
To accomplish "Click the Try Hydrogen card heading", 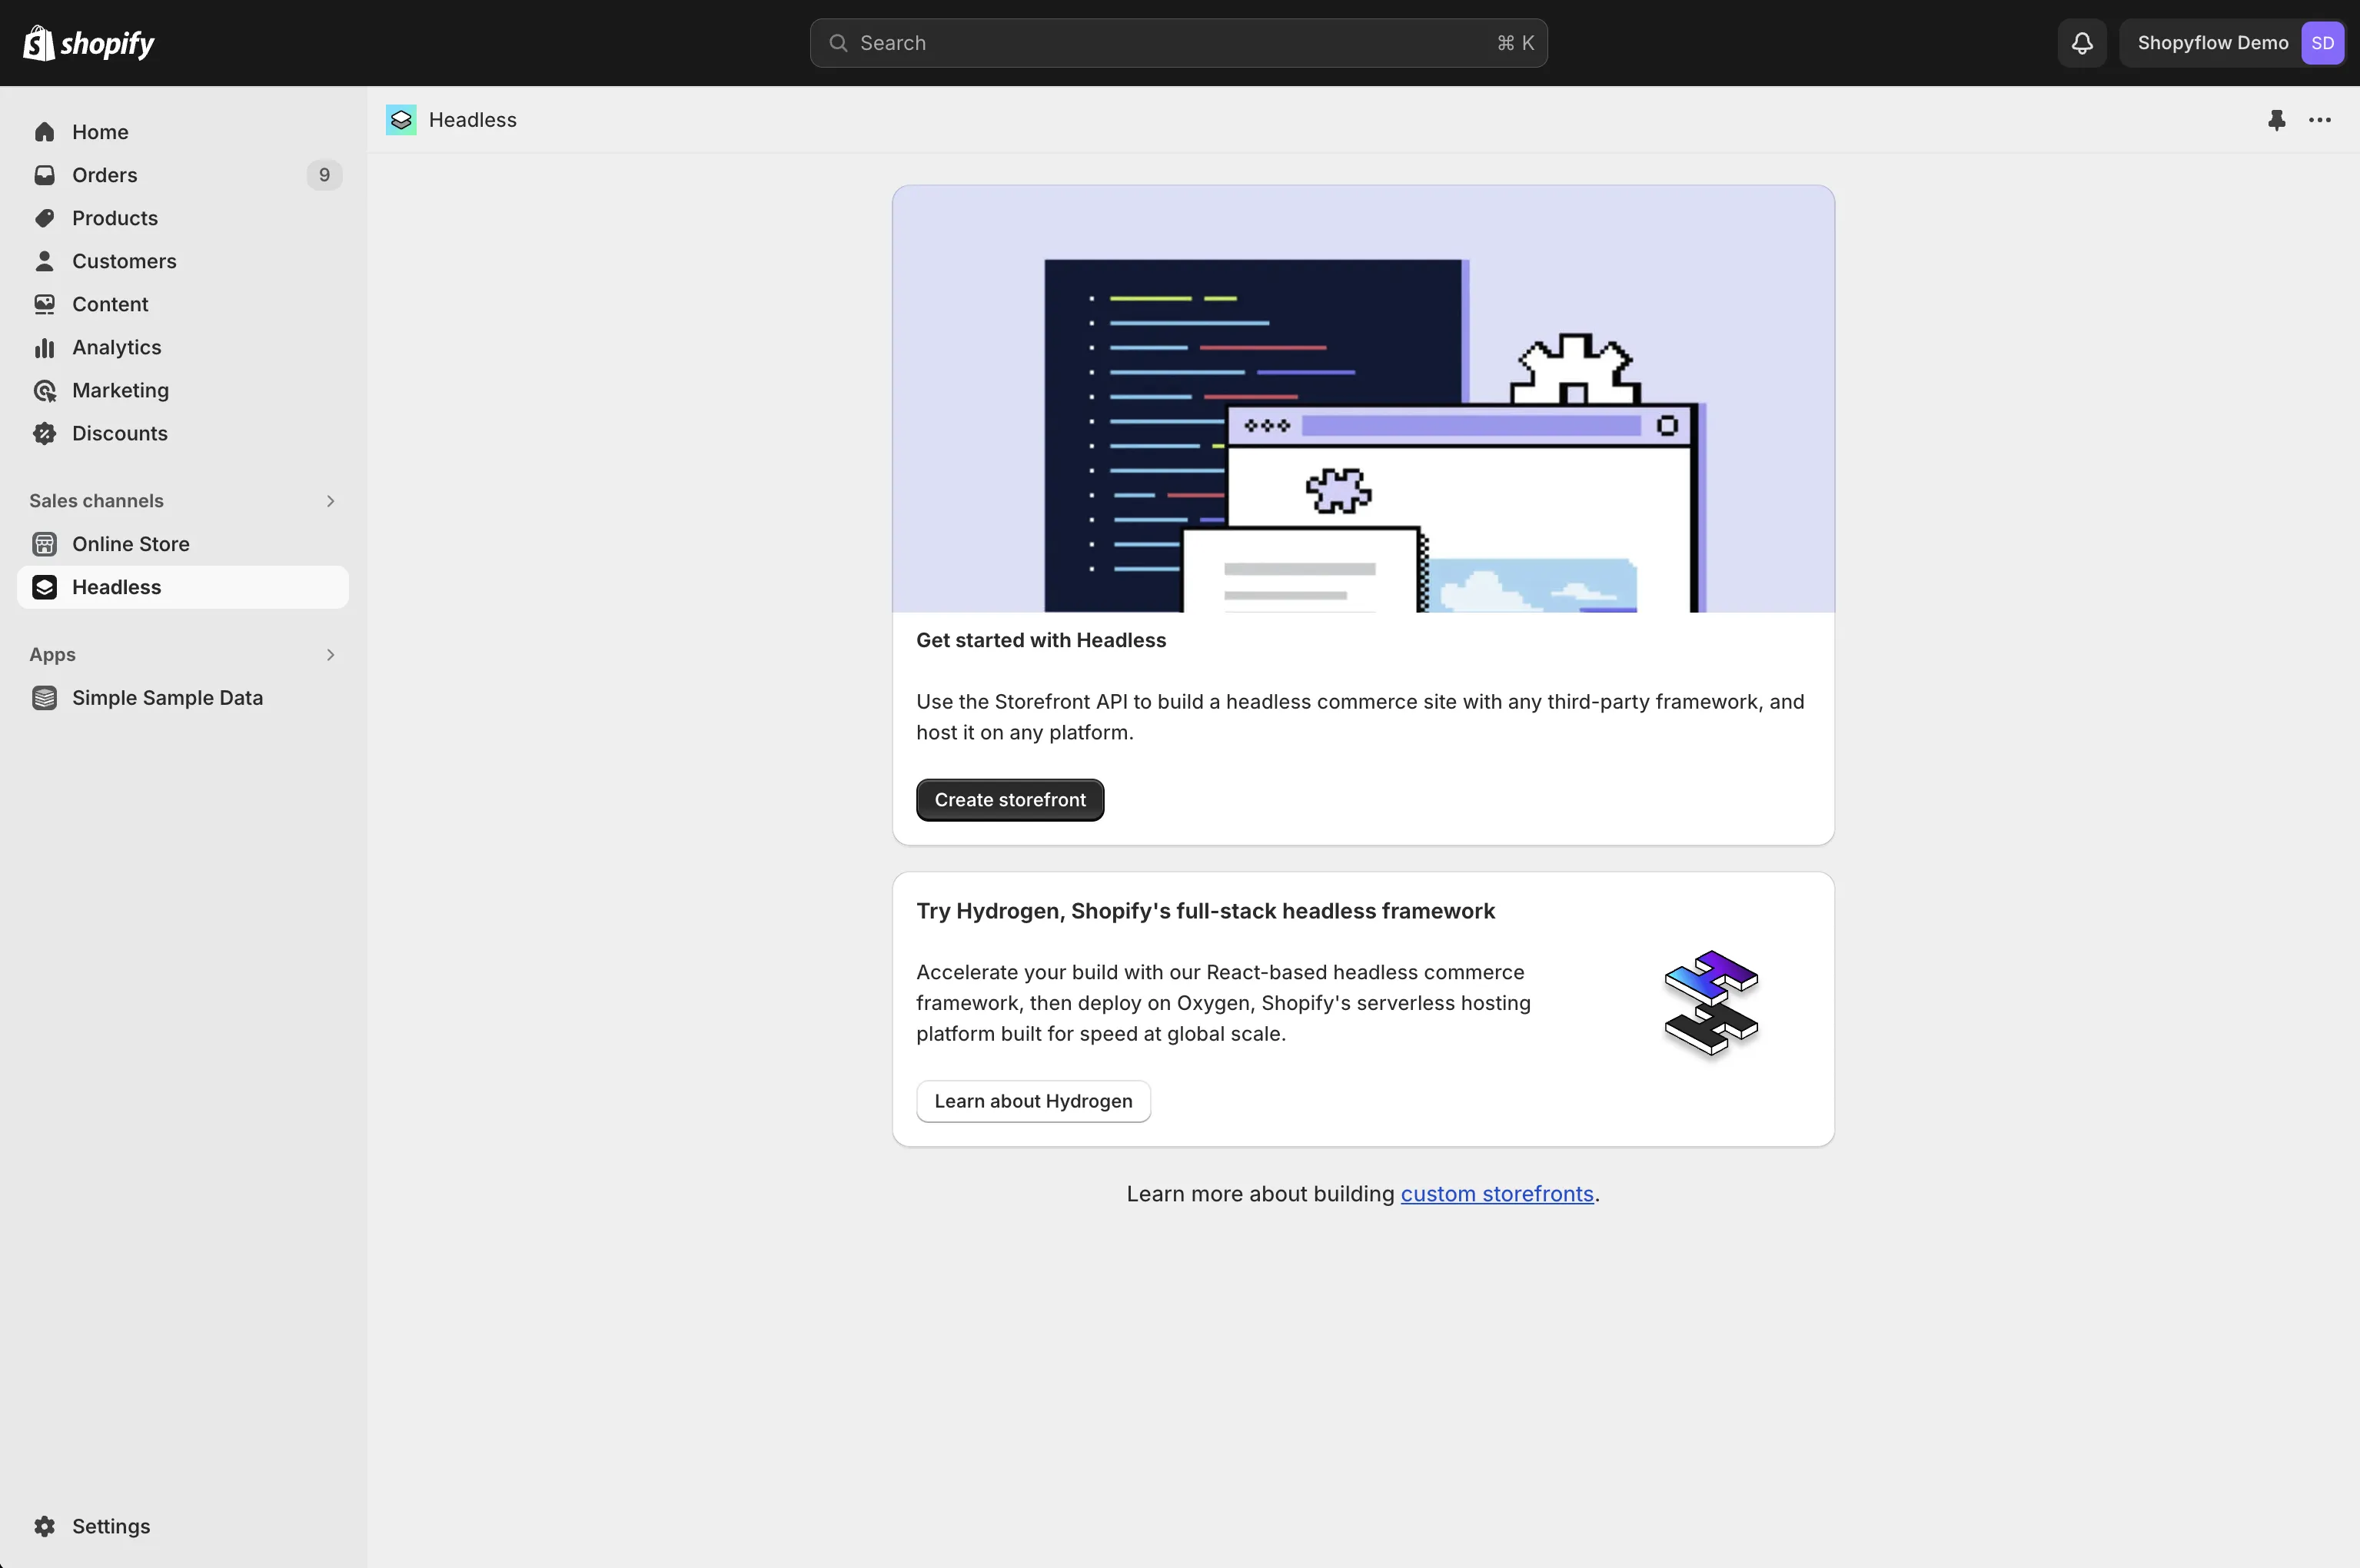I will 1205,911.
